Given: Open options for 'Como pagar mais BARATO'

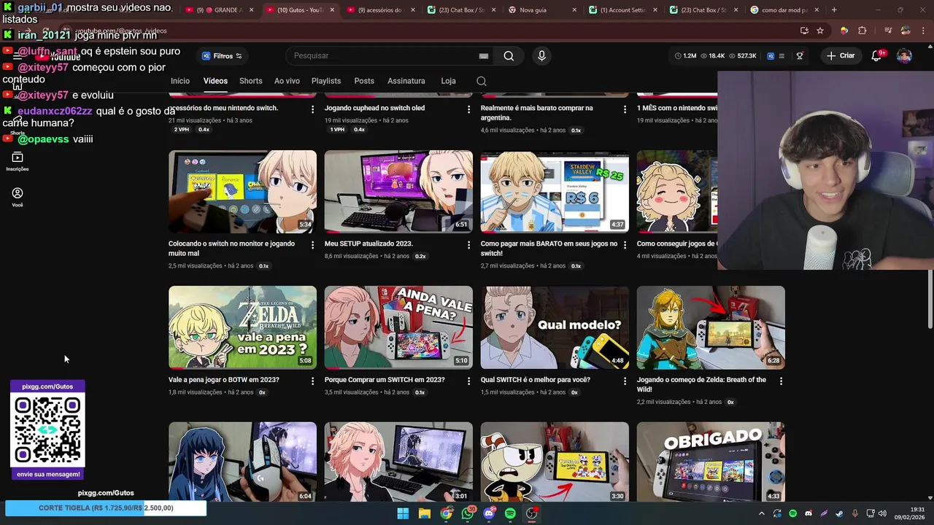Looking at the screenshot, I should tap(625, 245).
